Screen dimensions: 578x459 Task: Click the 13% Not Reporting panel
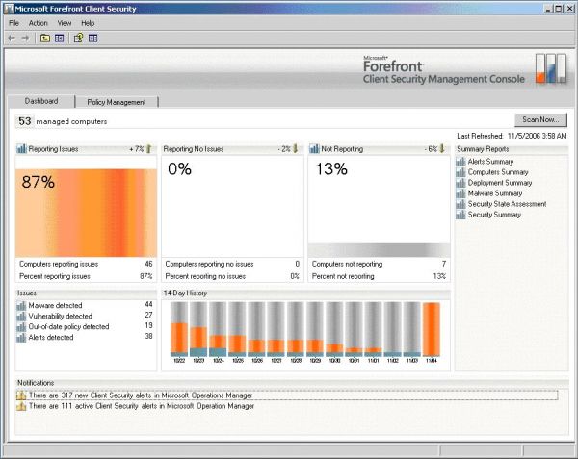pos(379,206)
